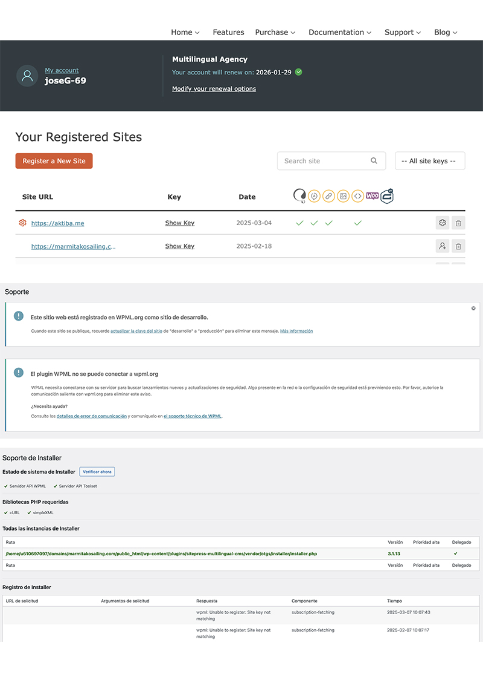Open detalles de error de comunicación link

(x=92, y=416)
